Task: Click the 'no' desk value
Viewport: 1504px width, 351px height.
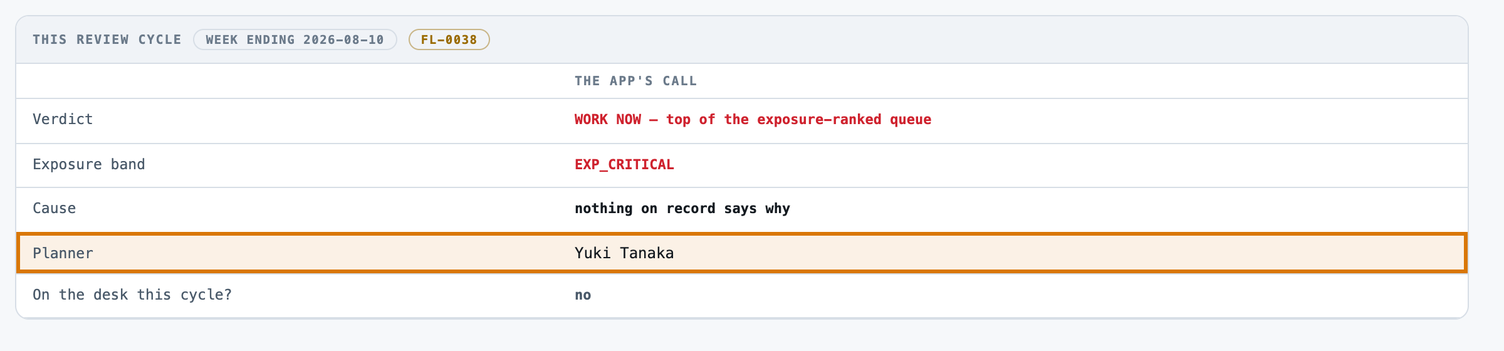Action: coord(583,295)
